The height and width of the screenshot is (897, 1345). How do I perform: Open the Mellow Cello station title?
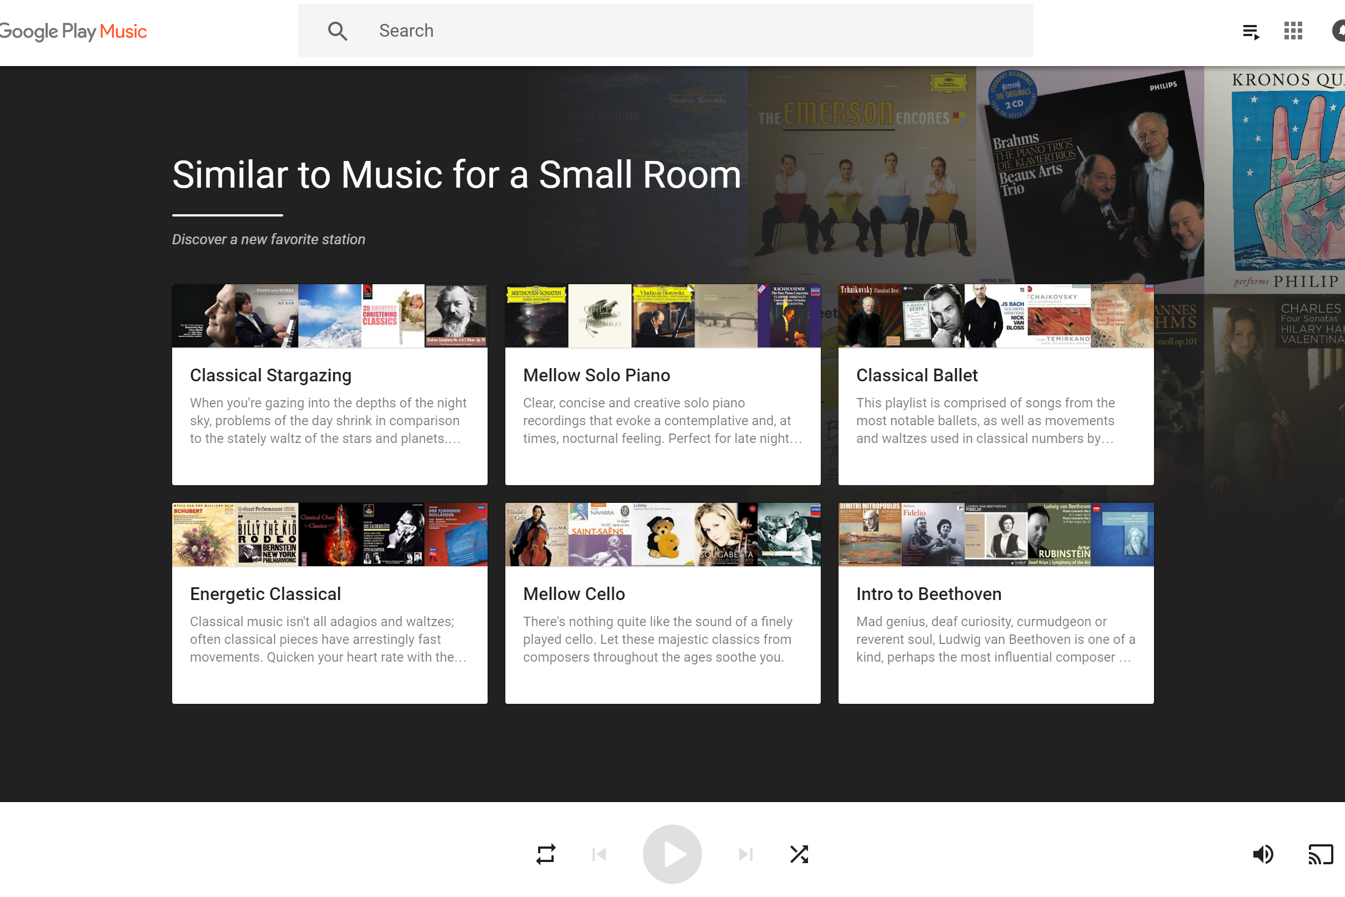(x=574, y=594)
